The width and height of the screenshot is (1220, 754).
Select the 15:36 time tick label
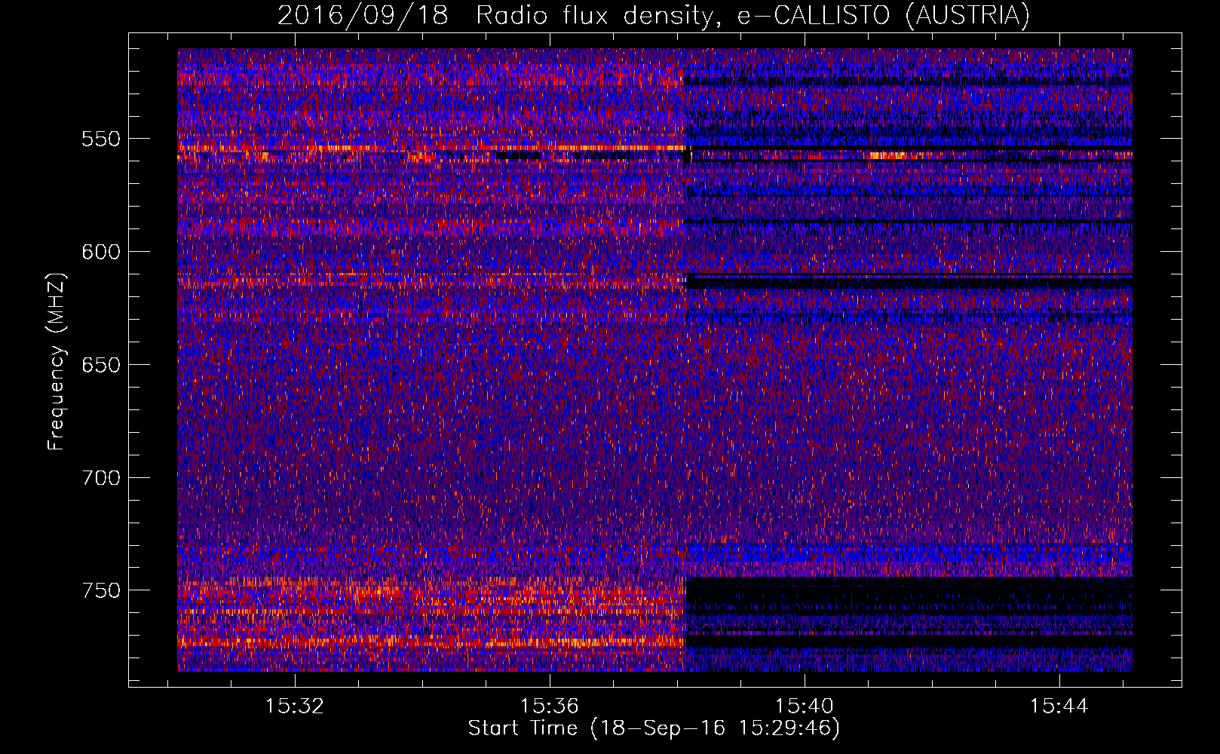point(550,706)
